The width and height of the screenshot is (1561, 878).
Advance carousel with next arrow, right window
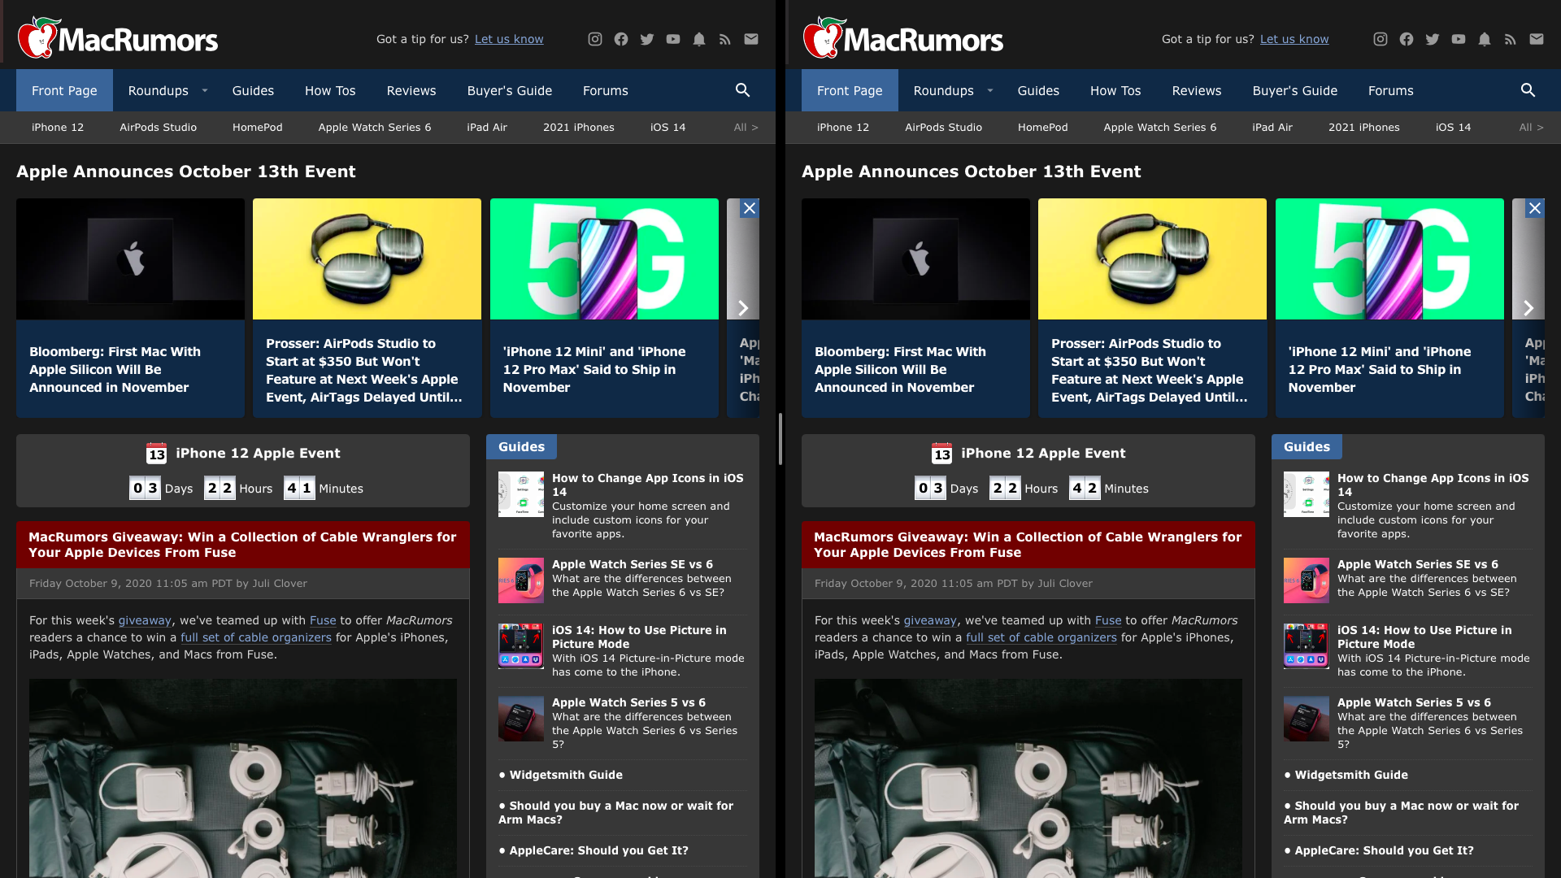(1528, 308)
